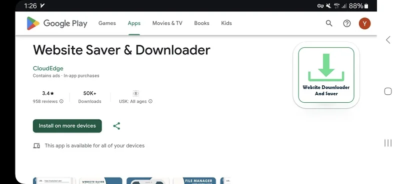Click the USK 0 rating badge

point(135,93)
